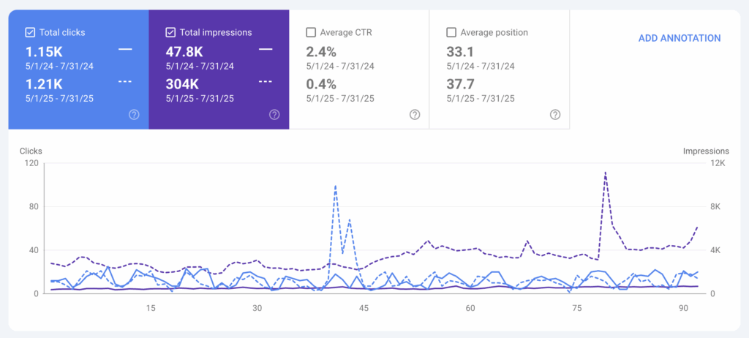Image resolution: width=749 pixels, height=338 pixels.
Task: Click the ADD ANNOTATION link
Action: pyautogui.click(x=680, y=38)
